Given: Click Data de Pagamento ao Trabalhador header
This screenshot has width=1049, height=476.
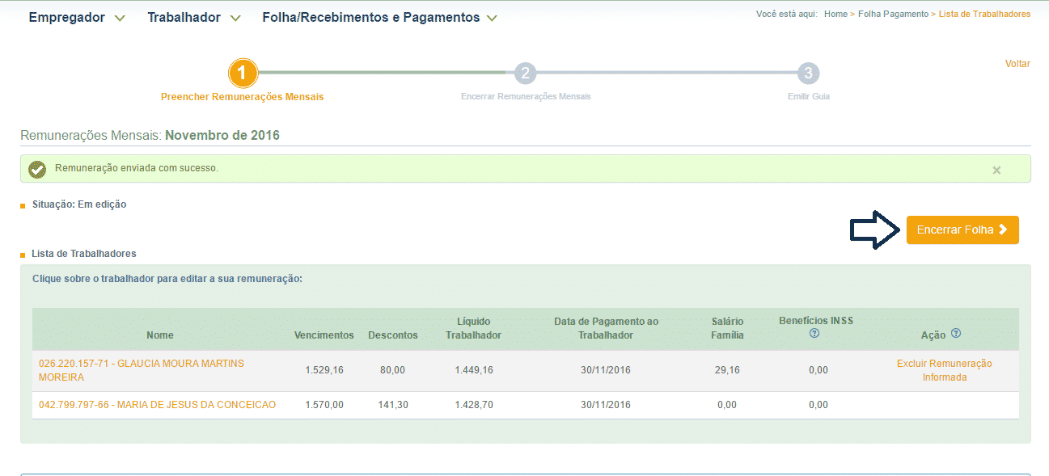Looking at the screenshot, I should pyautogui.click(x=606, y=328).
